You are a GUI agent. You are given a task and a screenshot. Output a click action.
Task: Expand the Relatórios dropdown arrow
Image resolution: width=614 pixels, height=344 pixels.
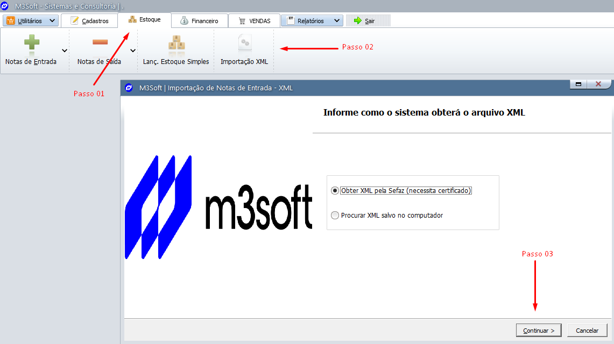pyautogui.click(x=337, y=21)
